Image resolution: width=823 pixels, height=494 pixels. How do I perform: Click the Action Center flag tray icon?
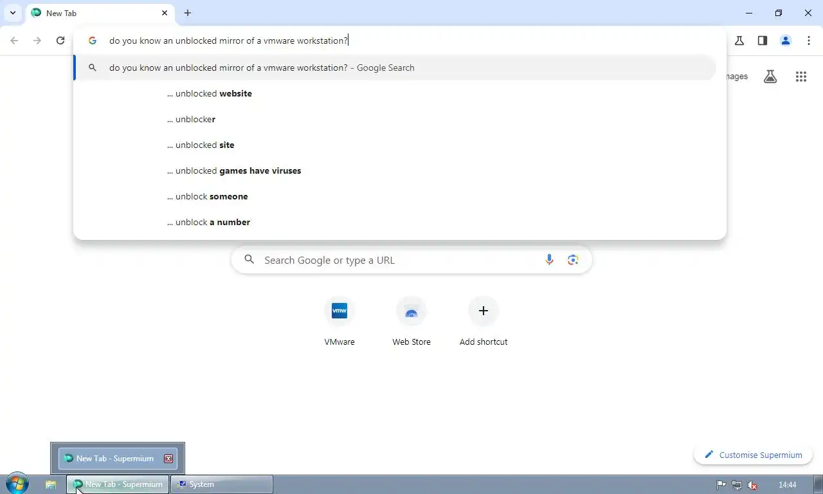click(x=721, y=485)
